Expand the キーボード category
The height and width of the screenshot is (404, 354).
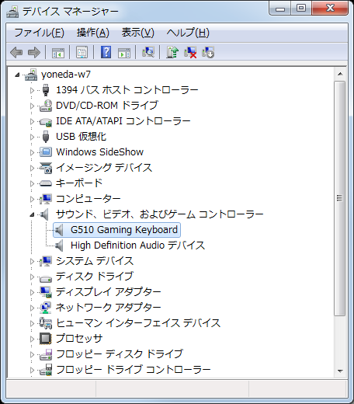coord(32,183)
